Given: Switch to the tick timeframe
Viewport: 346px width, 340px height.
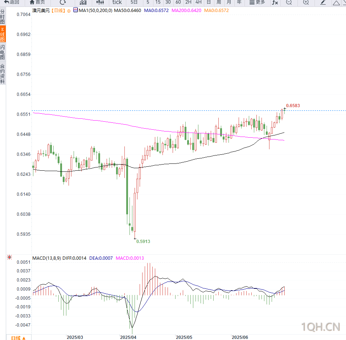Looking at the screenshot, I should click(x=117, y=2).
